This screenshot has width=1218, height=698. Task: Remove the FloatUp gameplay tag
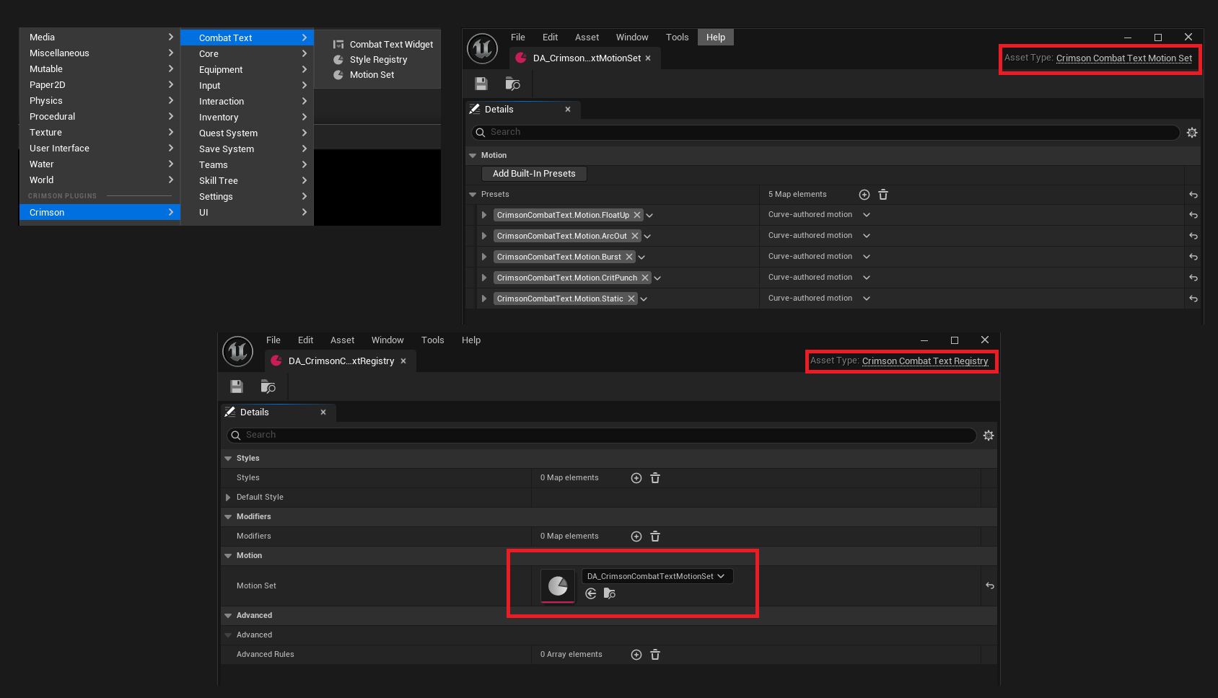coord(637,215)
